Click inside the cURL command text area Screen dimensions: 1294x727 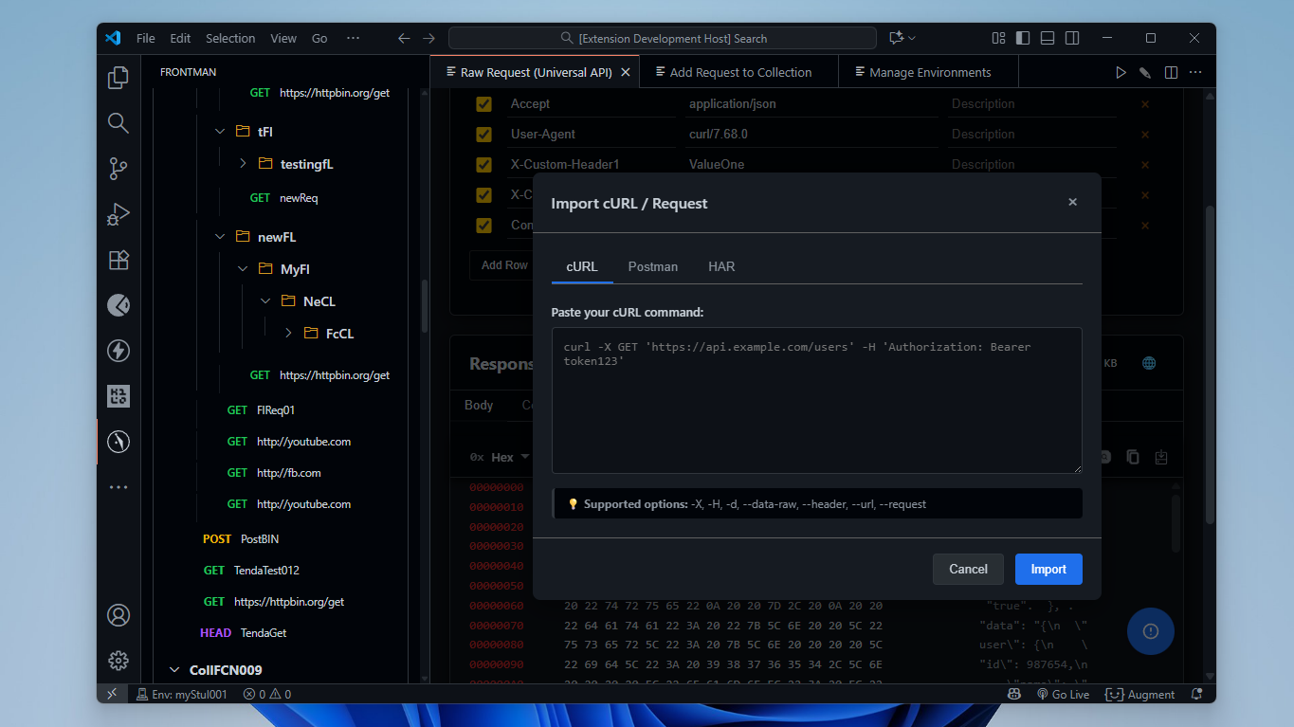[x=816, y=400]
